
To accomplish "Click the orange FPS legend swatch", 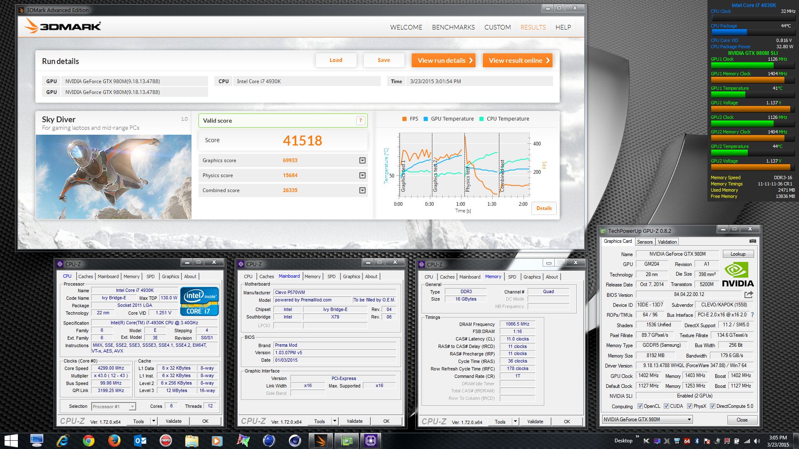I will (404, 119).
